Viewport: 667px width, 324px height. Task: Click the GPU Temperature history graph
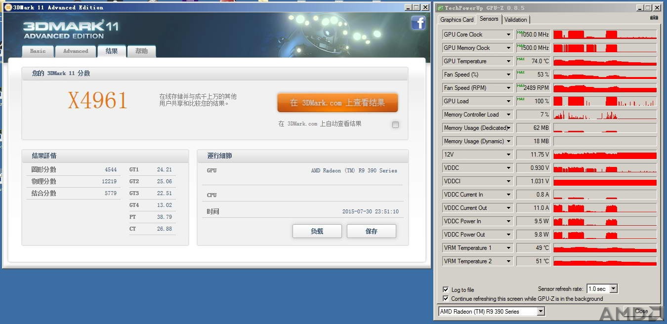coord(605,61)
